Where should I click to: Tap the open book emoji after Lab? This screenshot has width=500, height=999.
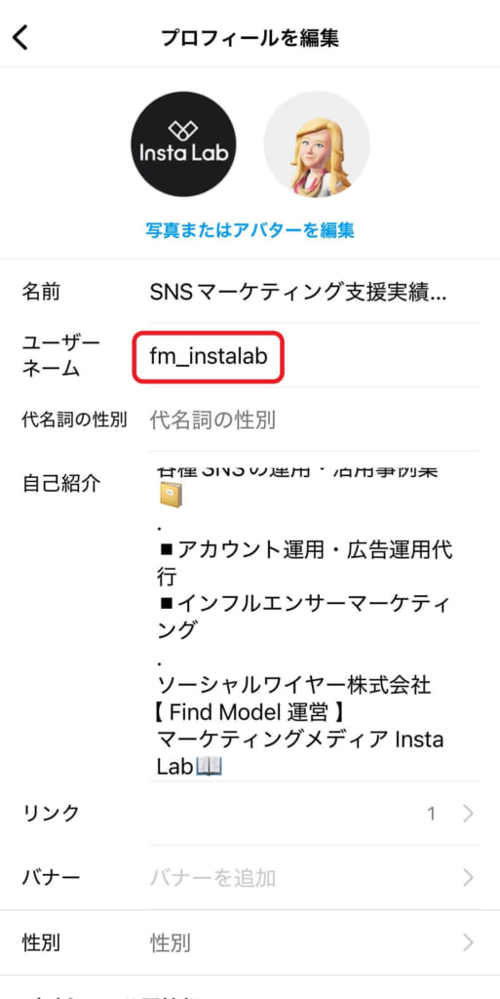click(209, 767)
